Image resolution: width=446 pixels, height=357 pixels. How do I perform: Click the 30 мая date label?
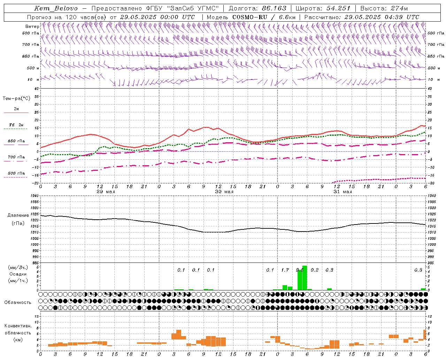point(224,192)
